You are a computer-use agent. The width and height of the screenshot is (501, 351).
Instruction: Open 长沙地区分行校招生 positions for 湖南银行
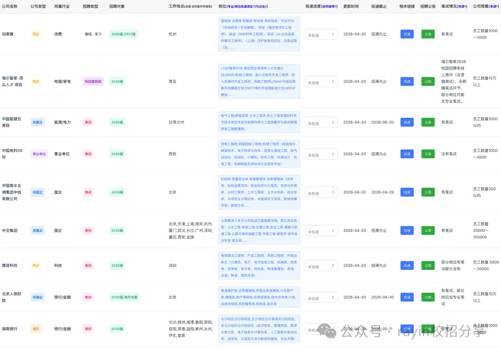coord(259,329)
